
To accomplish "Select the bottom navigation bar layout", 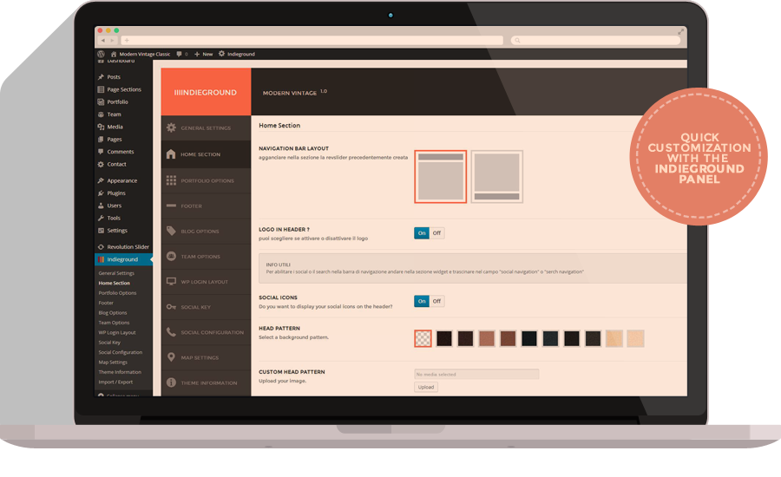I will (x=496, y=177).
